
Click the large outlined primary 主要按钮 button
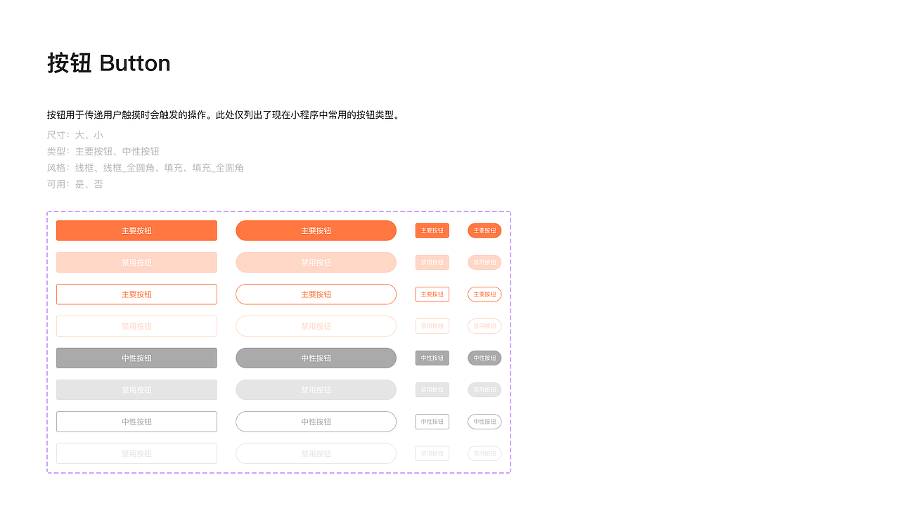pyautogui.click(x=136, y=294)
